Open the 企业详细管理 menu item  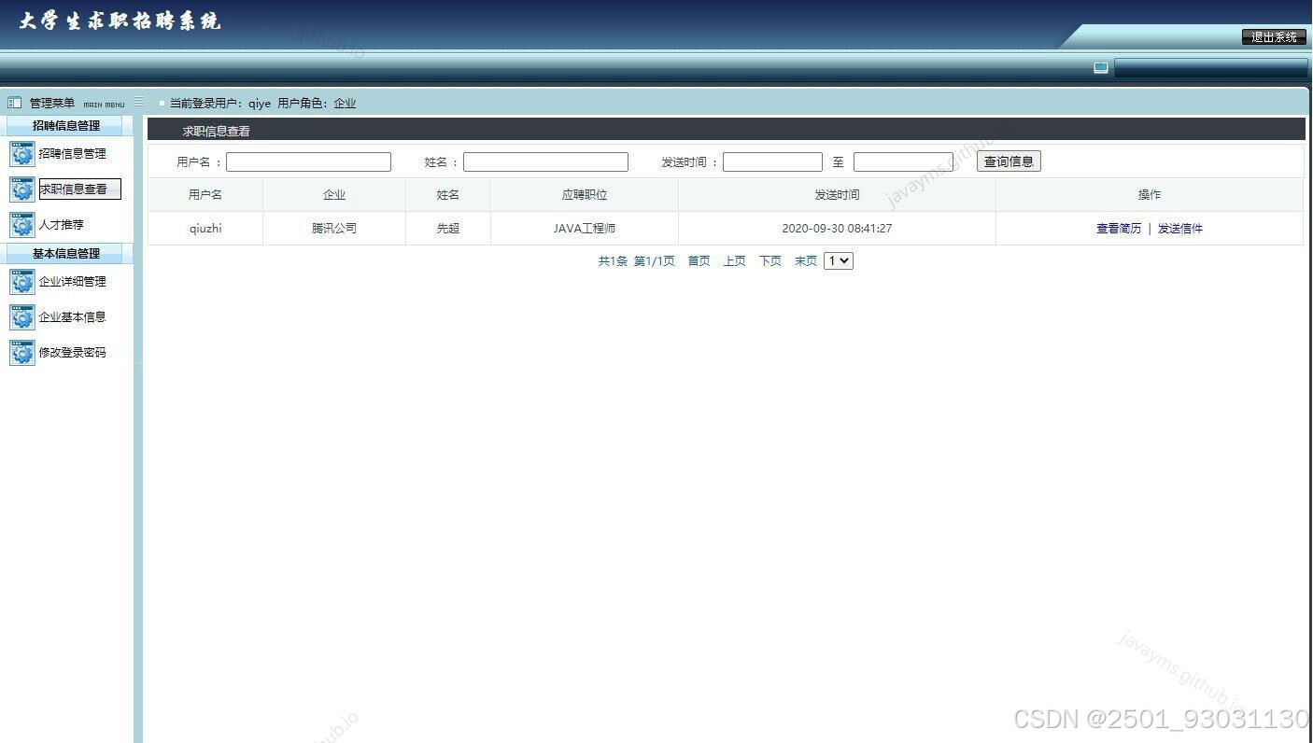73,282
